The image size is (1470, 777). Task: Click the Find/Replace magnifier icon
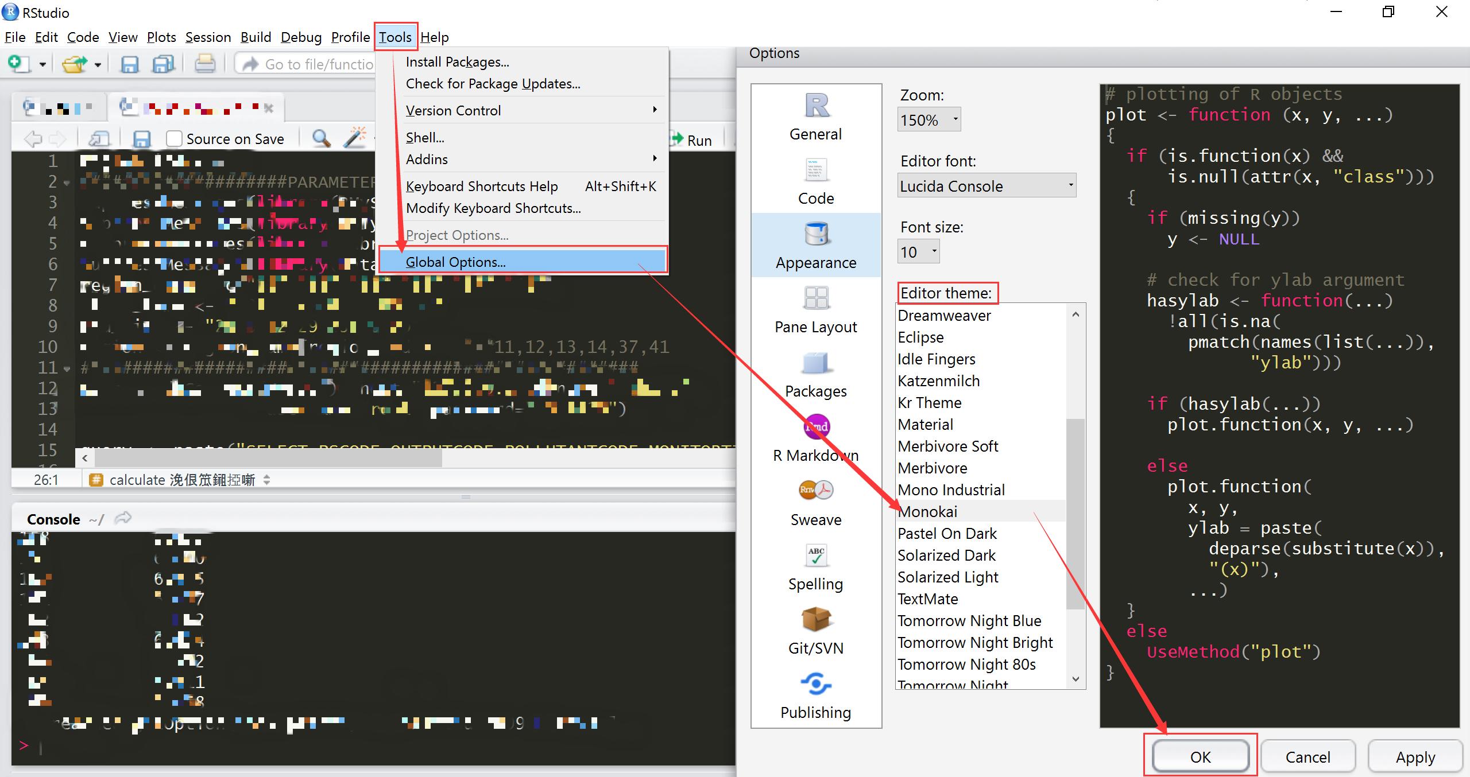(x=321, y=139)
